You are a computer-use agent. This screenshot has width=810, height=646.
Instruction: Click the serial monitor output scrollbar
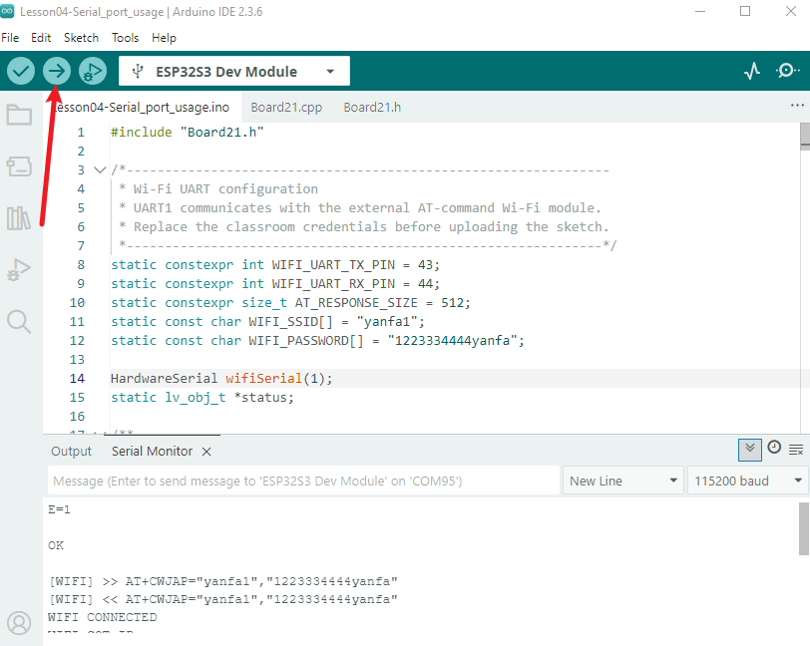coord(804,528)
